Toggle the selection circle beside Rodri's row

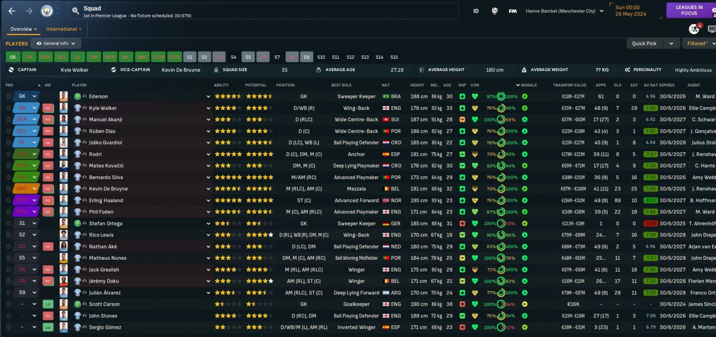coord(8,154)
